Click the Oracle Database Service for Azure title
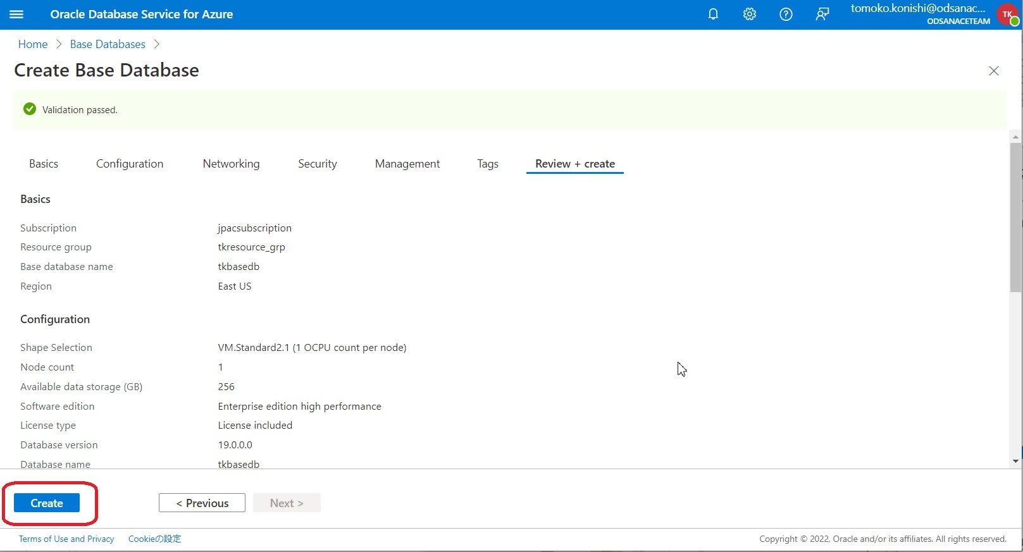This screenshot has width=1023, height=552. tap(142, 14)
